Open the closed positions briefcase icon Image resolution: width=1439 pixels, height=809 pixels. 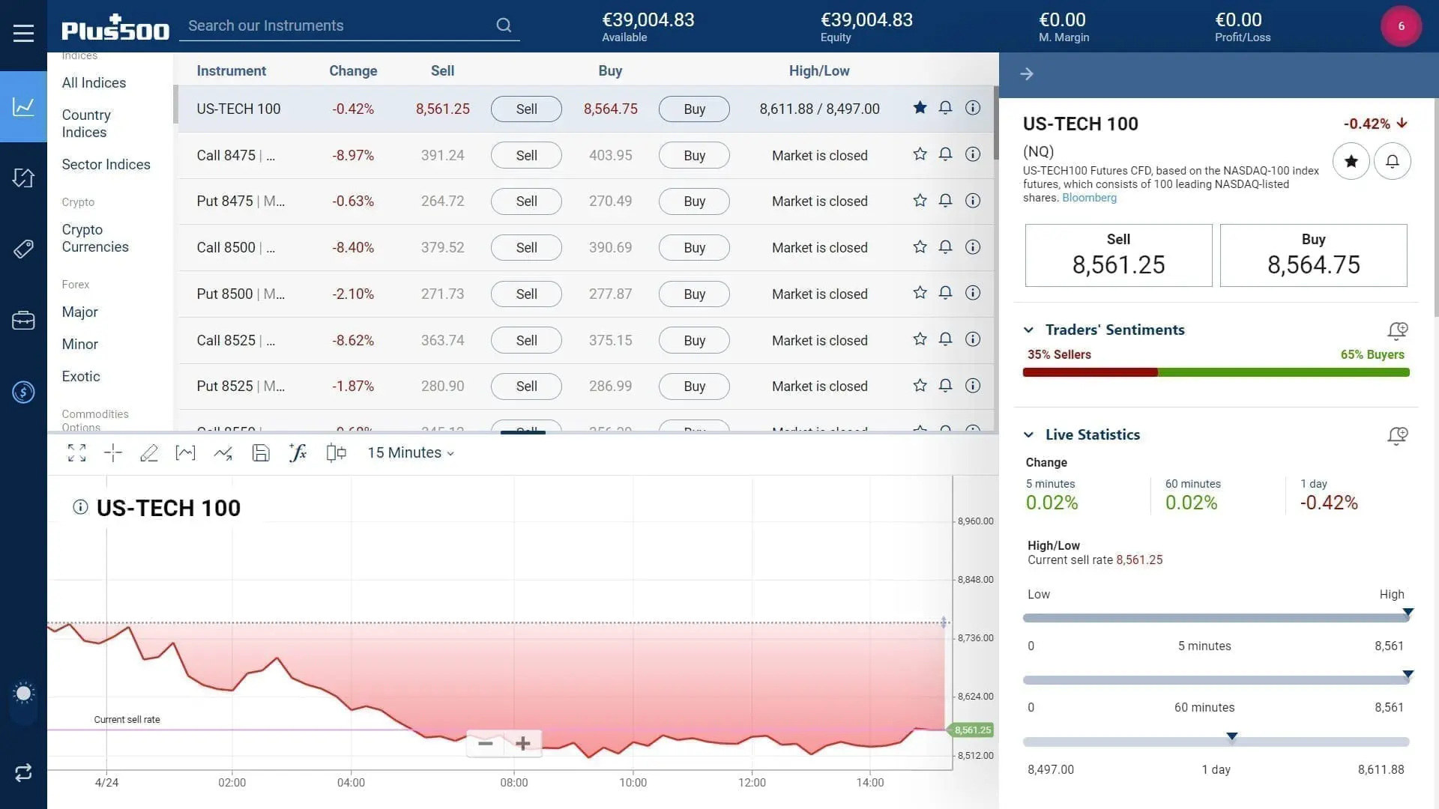pyautogui.click(x=23, y=320)
